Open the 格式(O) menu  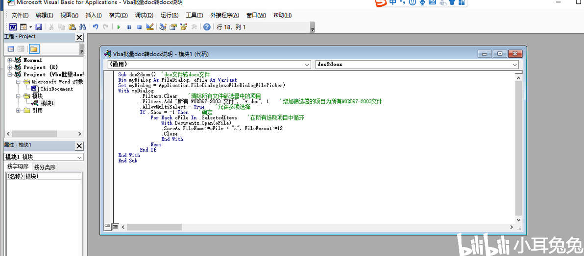click(118, 15)
